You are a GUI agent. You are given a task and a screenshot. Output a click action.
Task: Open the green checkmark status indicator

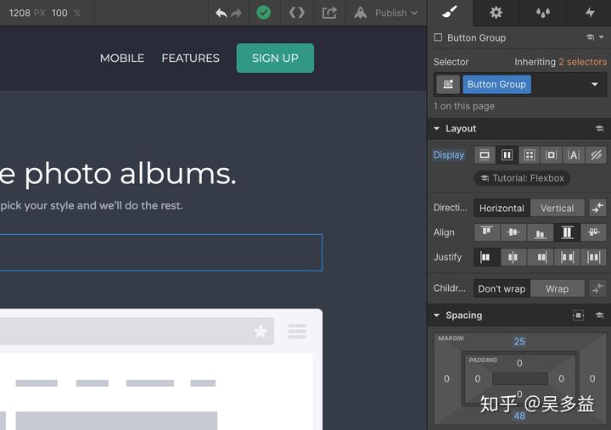264,13
